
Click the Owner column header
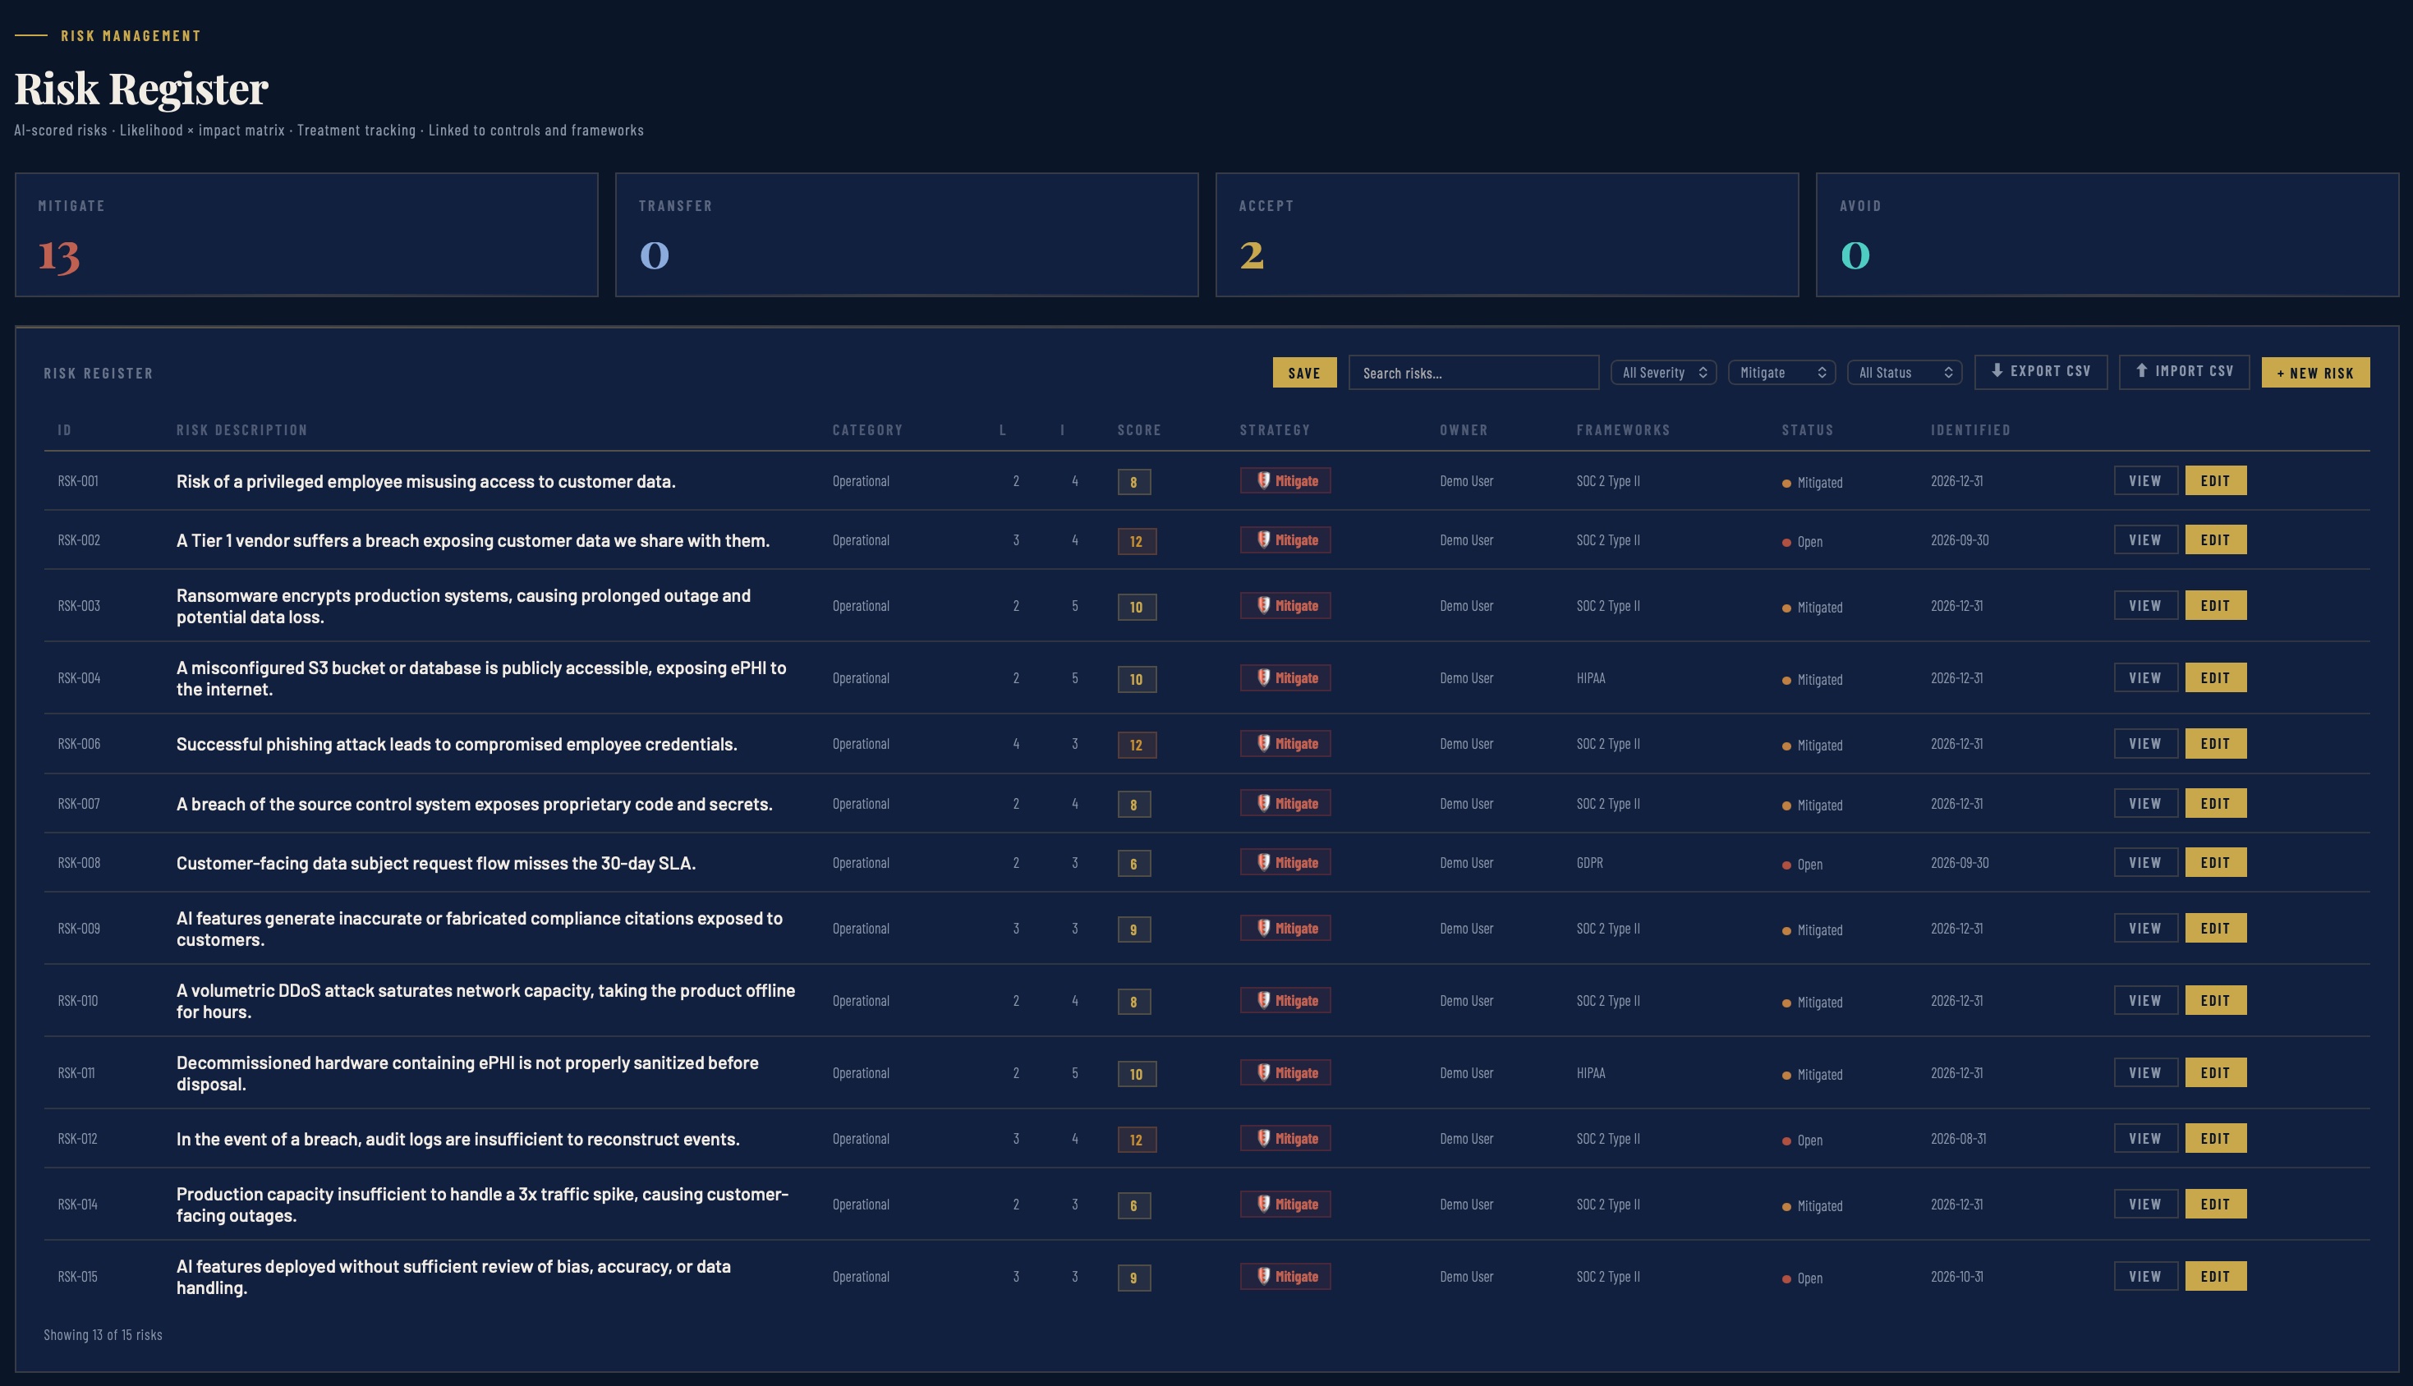click(x=1463, y=430)
